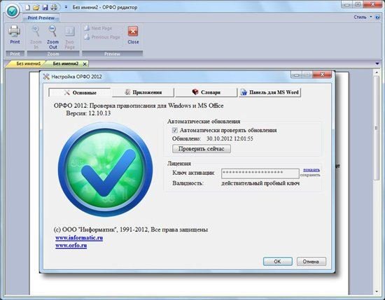Click the wrench icon in dialog title
This screenshot has height=300, width=385.
pos(46,76)
